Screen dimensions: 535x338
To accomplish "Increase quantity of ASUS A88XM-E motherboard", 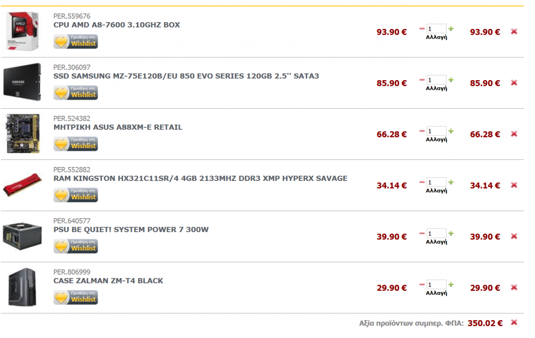I will pyautogui.click(x=451, y=131).
